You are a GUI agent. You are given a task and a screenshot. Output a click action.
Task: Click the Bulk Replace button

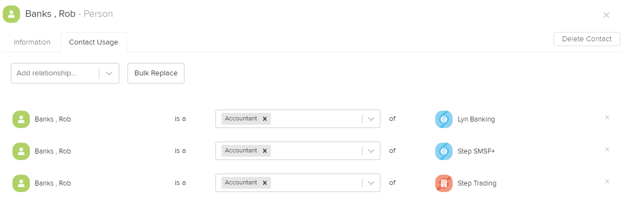(156, 73)
